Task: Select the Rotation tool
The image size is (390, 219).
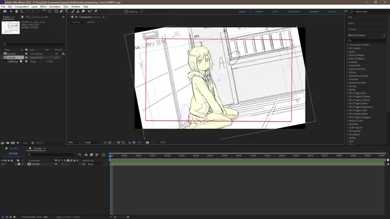Action: 44,11
